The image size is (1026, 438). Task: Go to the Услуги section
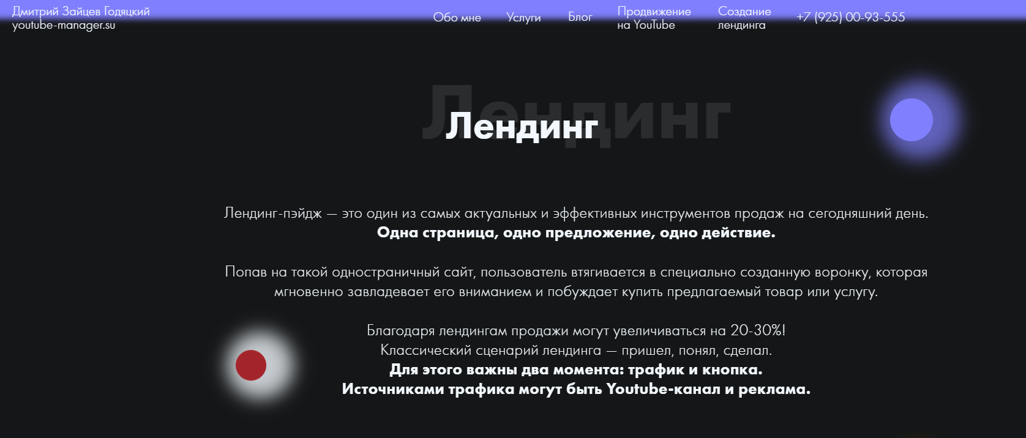click(523, 18)
